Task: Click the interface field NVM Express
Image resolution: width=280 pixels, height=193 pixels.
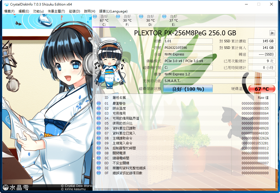Action: pyautogui.click(x=188, y=54)
